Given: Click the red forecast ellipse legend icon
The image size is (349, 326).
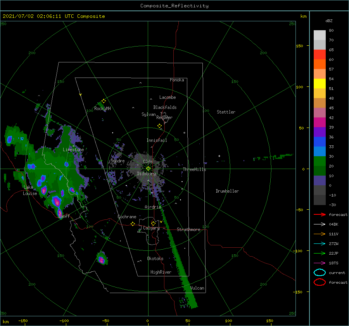Looking at the screenshot, I should tap(320, 282).
